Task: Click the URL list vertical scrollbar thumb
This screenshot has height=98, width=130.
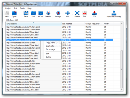Action: (122, 69)
